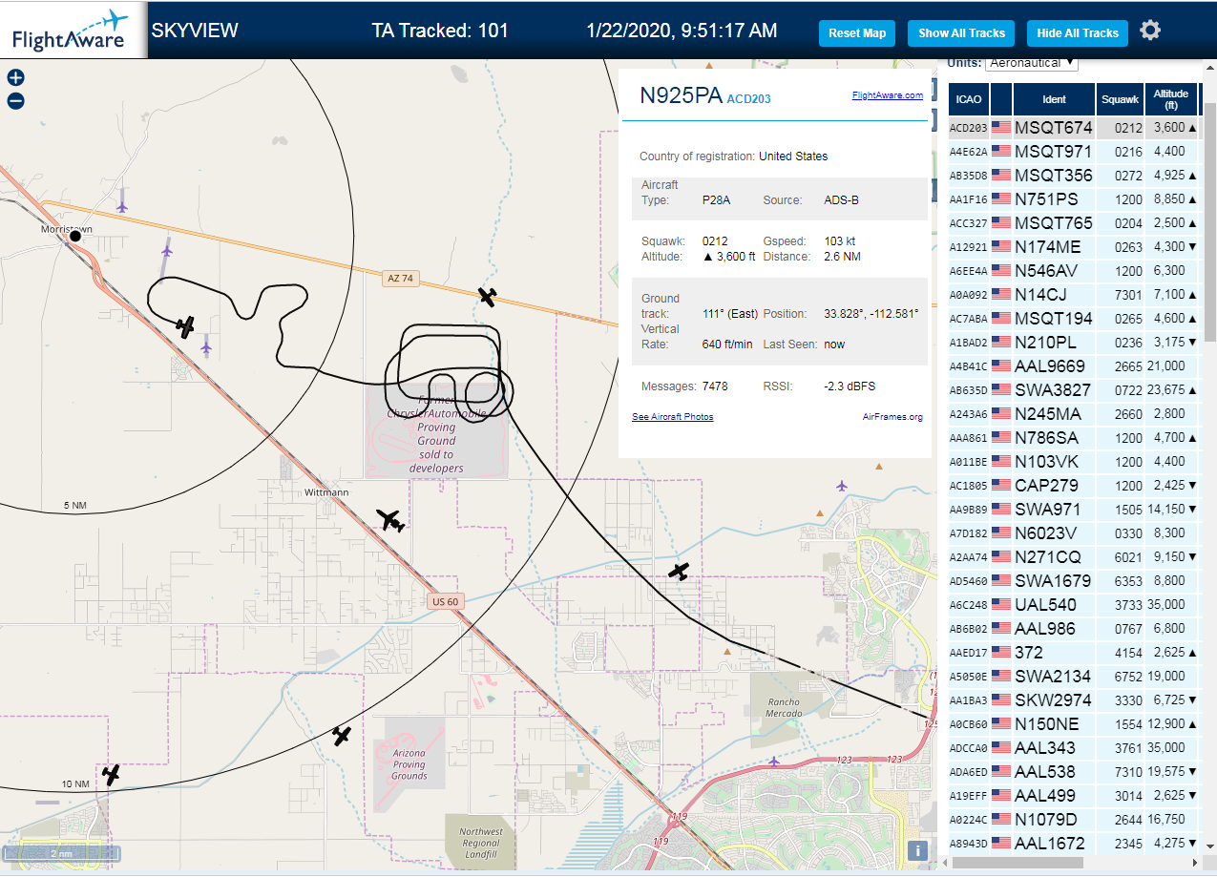Screen dimensions: 1217x877
Task: Select the SWA3827 aircraft row
Action: pyautogui.click(x=1074, y=389)
